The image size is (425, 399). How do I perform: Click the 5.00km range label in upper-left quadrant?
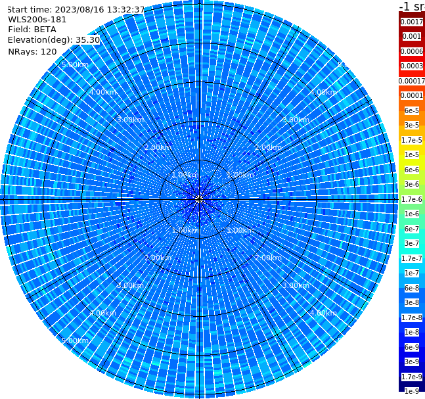75,64
